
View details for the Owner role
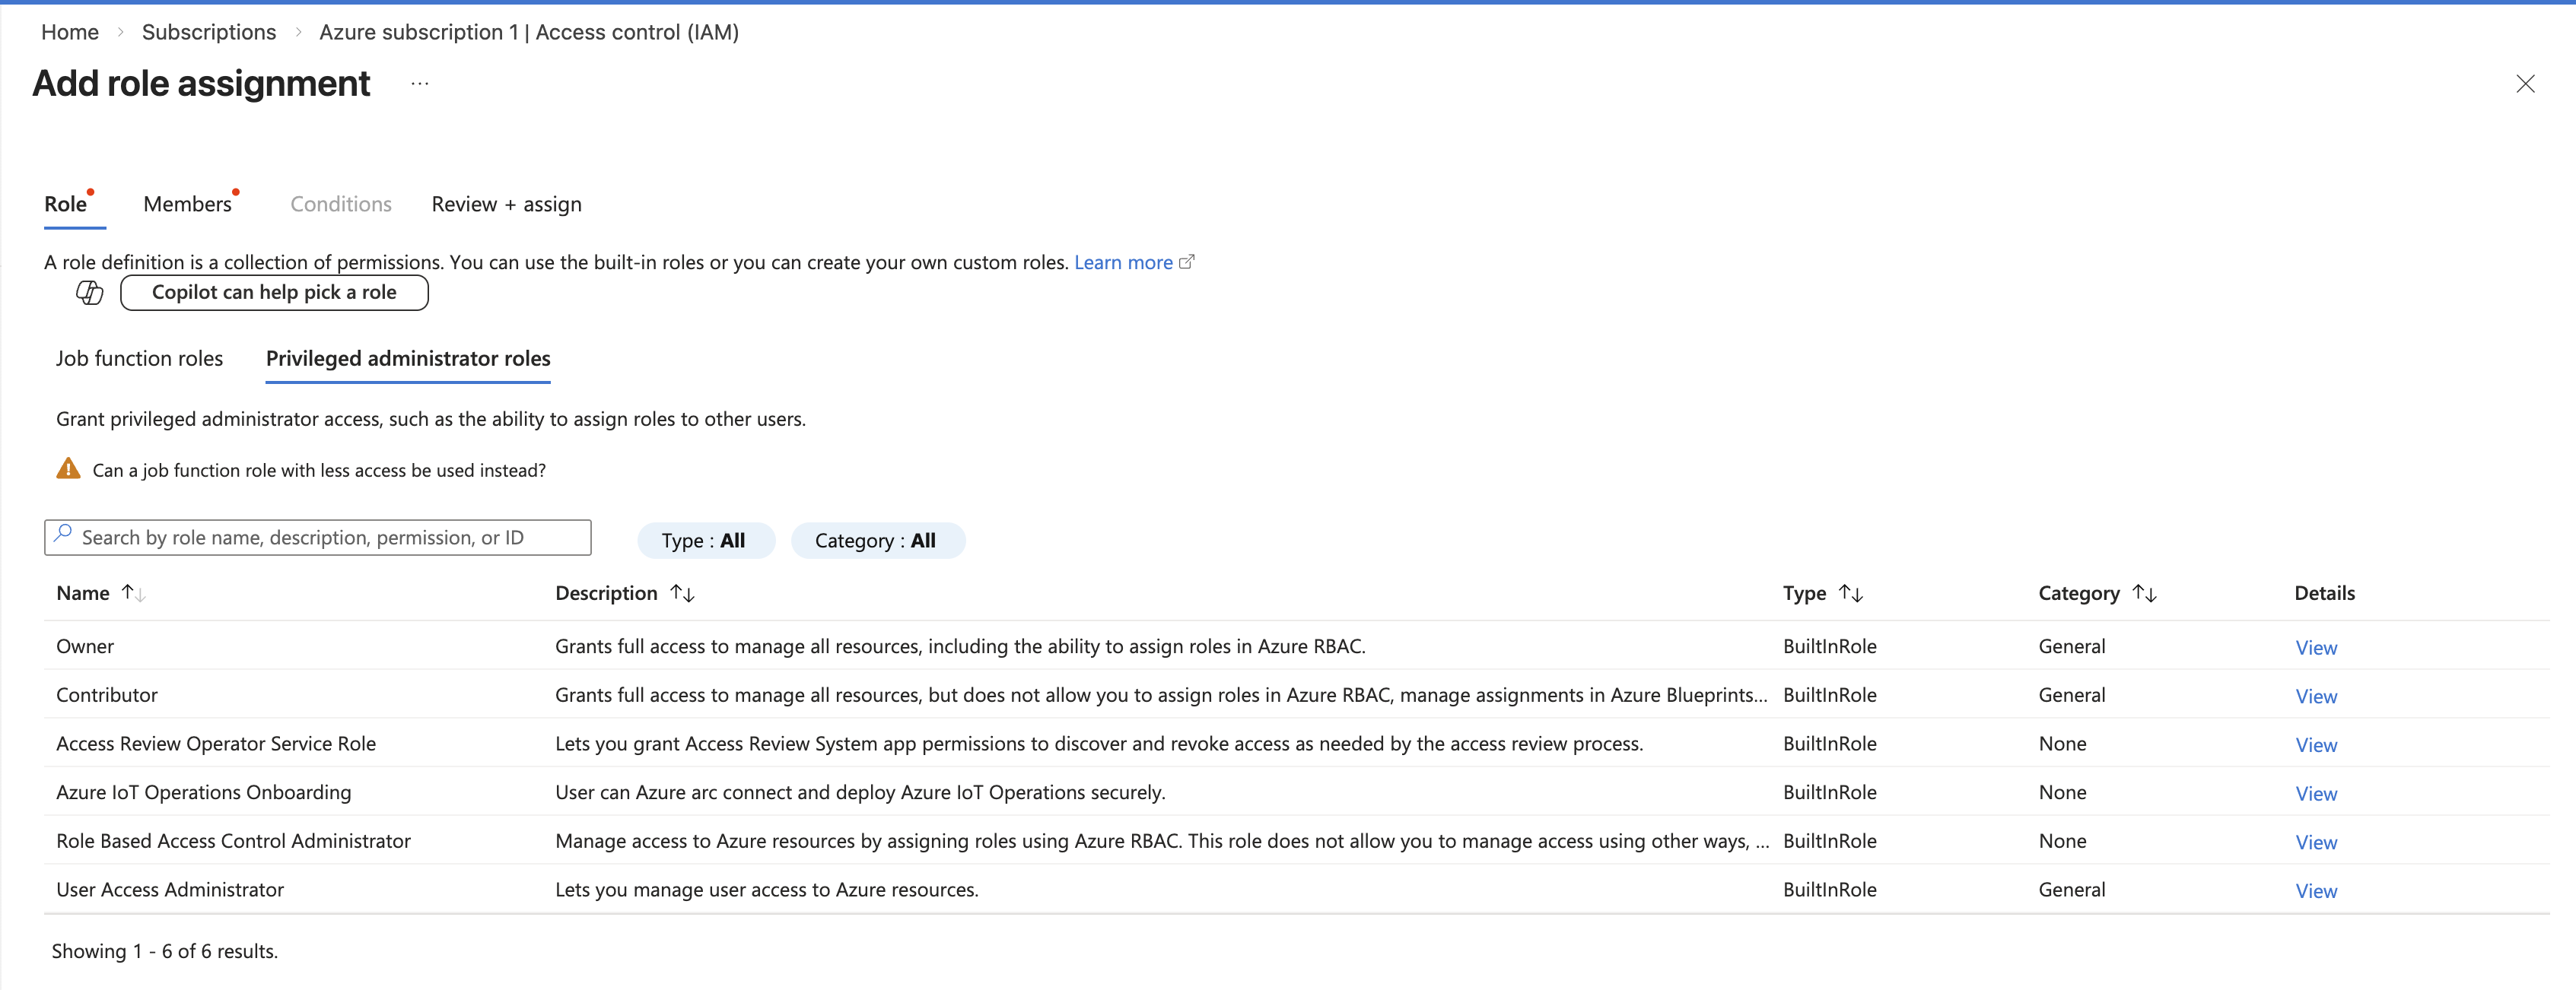[2317, 646]
